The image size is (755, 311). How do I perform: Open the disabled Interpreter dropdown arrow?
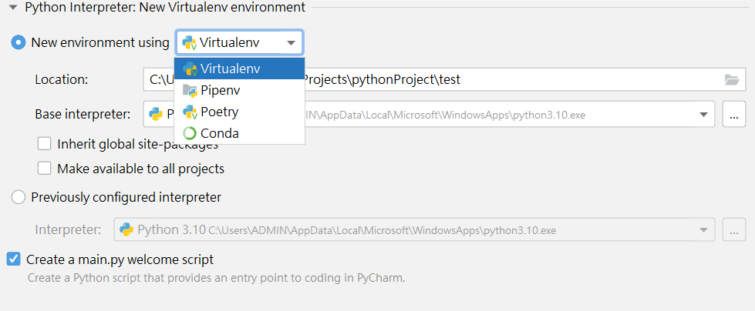click(703, 229)
